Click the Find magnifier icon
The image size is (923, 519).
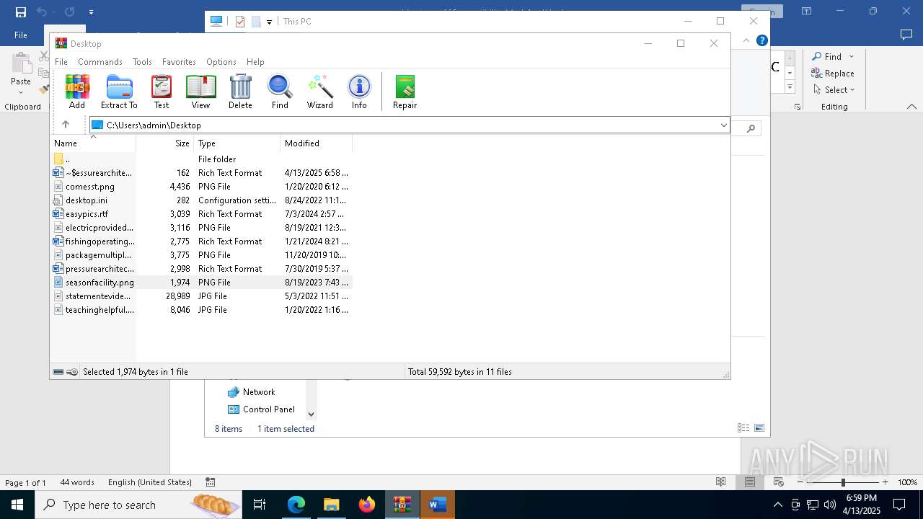tap(280, 92)
